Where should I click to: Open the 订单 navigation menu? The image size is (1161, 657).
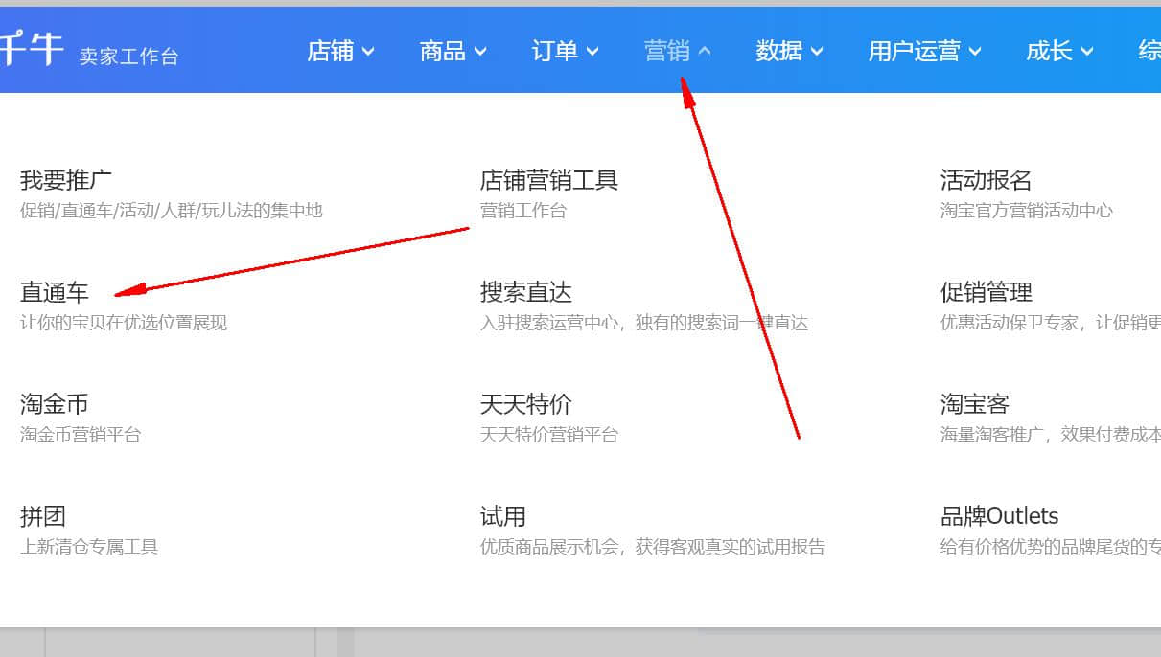(565, 51)
